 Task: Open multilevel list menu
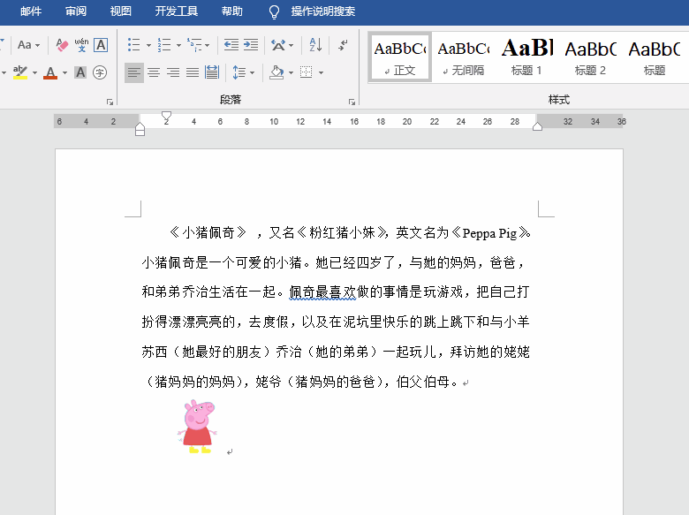coord(198,45)
